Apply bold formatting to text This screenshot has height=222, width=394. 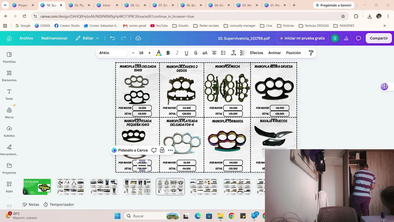pos(168,53)
